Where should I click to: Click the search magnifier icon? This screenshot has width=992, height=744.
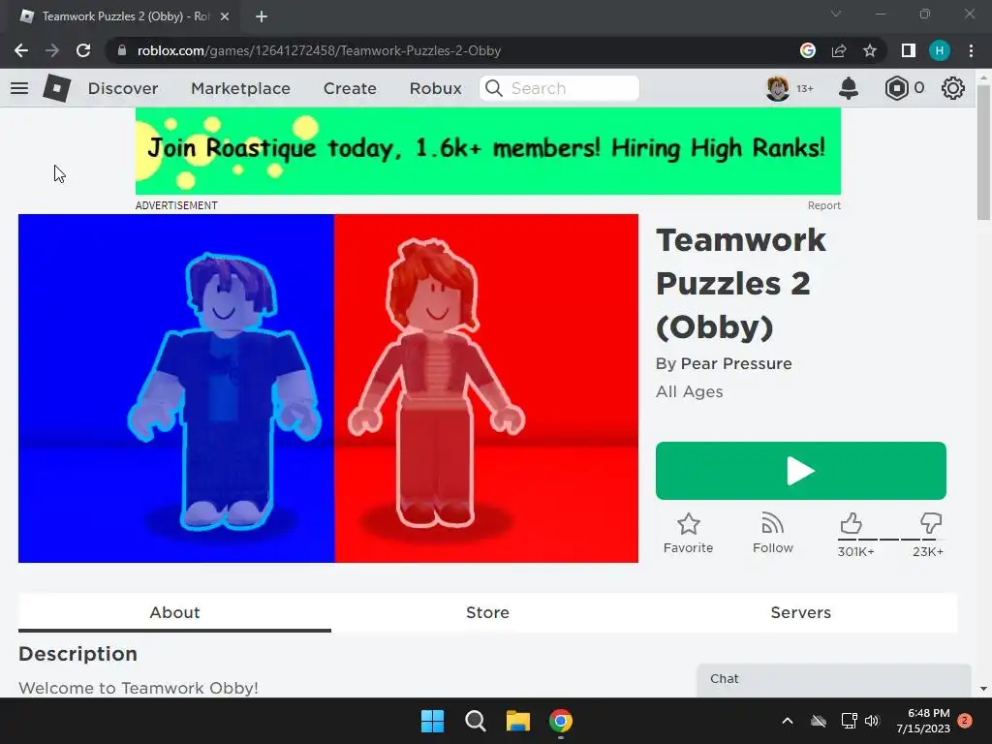tap(494, 88)
